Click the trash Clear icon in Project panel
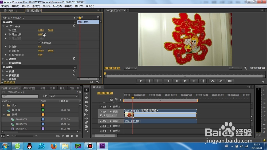This screenshot has width=267, height=150. [77, 136]
